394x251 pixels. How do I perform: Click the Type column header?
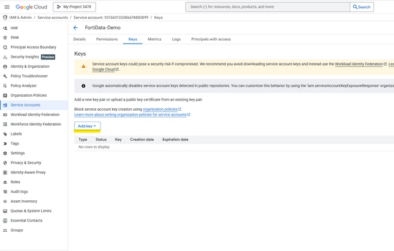coord(83,140)
